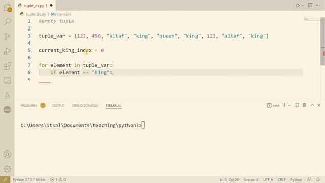Open the Extensions view
The width and height of the screenshot is (325, 183).
click(x=7, y=66)
